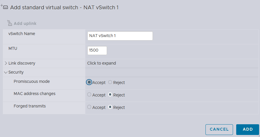The width and height of the screenshot is (260, 137).
Task: Set MAC address changes to Accept
Action: point(89,94)
